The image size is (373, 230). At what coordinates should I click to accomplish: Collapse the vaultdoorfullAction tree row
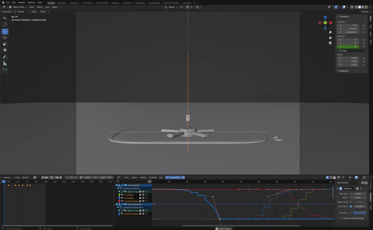tap(118, 189)
